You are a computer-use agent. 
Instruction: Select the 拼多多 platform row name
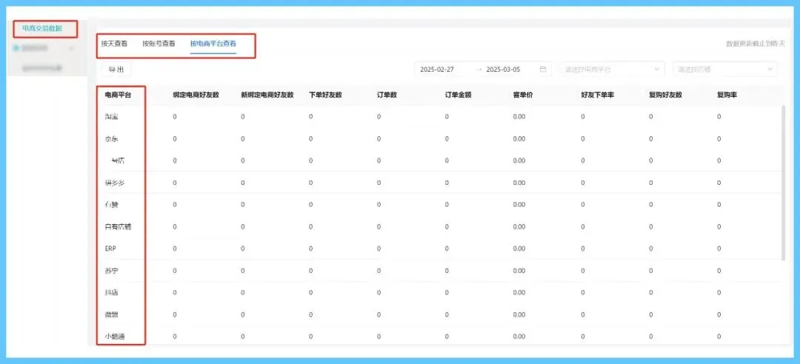point(114,183)
